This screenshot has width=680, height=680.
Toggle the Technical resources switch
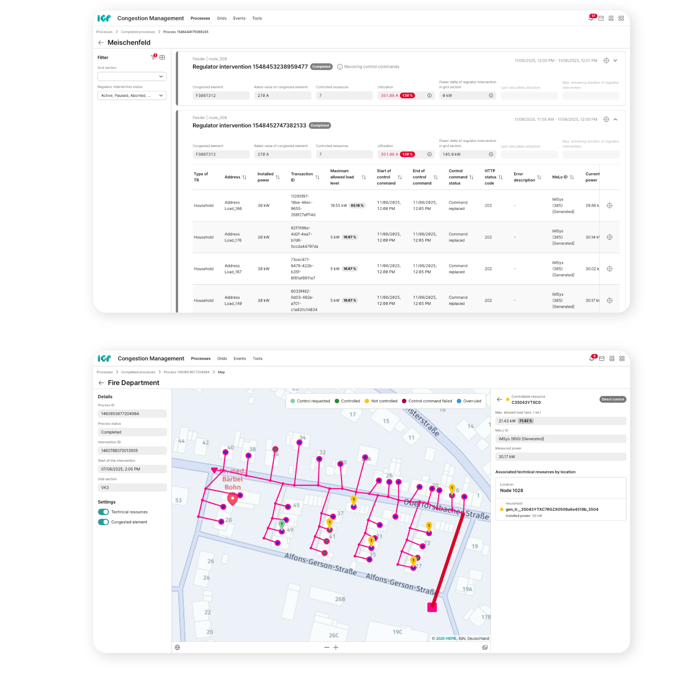coord(103,512)
